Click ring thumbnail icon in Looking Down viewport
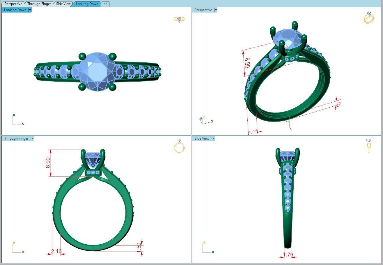Screen dimensions: 383x265 pyautogui.click(x=179, y=19)
